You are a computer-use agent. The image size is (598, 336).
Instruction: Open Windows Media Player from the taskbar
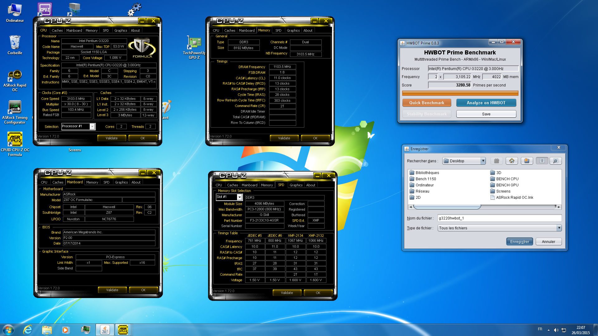[x=65, y=330]
